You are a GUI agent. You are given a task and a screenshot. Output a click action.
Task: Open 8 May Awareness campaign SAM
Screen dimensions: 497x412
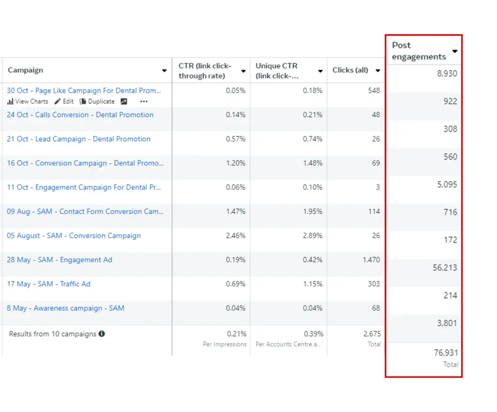click(66, 309)
